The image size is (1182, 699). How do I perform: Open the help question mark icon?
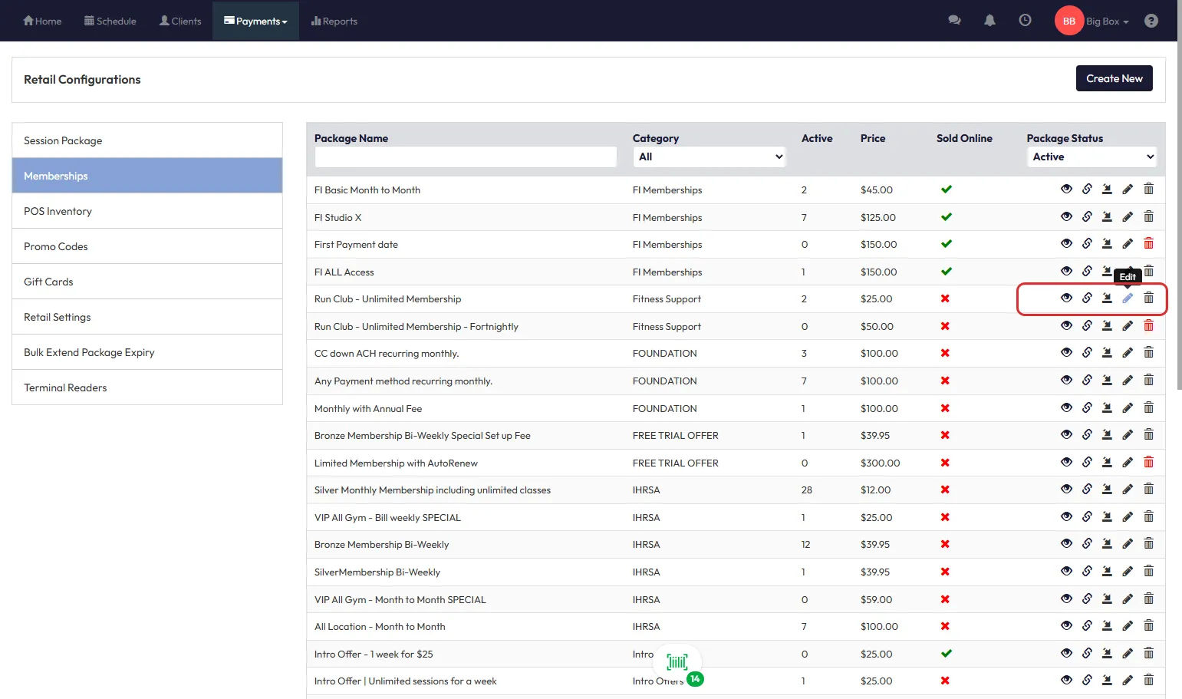click(x=1151, y=21)
